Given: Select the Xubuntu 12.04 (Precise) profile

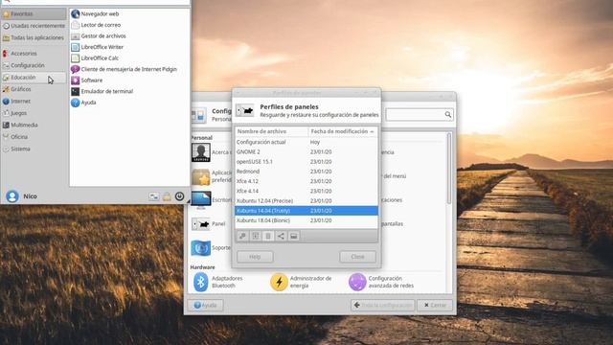Looking at the screenshot, I should 306,200.
